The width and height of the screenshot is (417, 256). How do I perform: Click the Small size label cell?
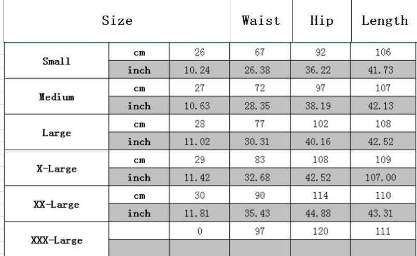click(57, 61)
